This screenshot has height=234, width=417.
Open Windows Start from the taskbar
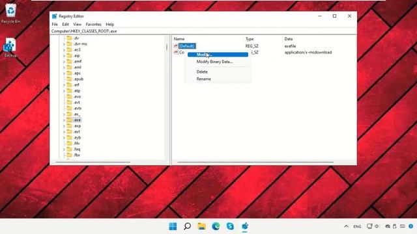[x=173, y=226]
